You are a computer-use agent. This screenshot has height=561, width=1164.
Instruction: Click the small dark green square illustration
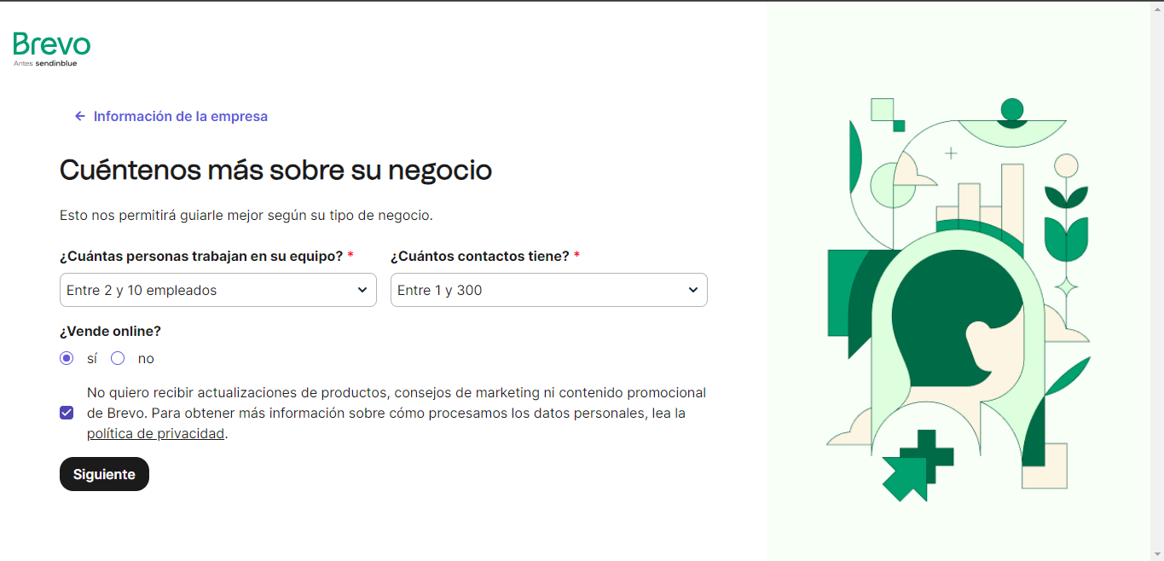(x=899, y=126)
